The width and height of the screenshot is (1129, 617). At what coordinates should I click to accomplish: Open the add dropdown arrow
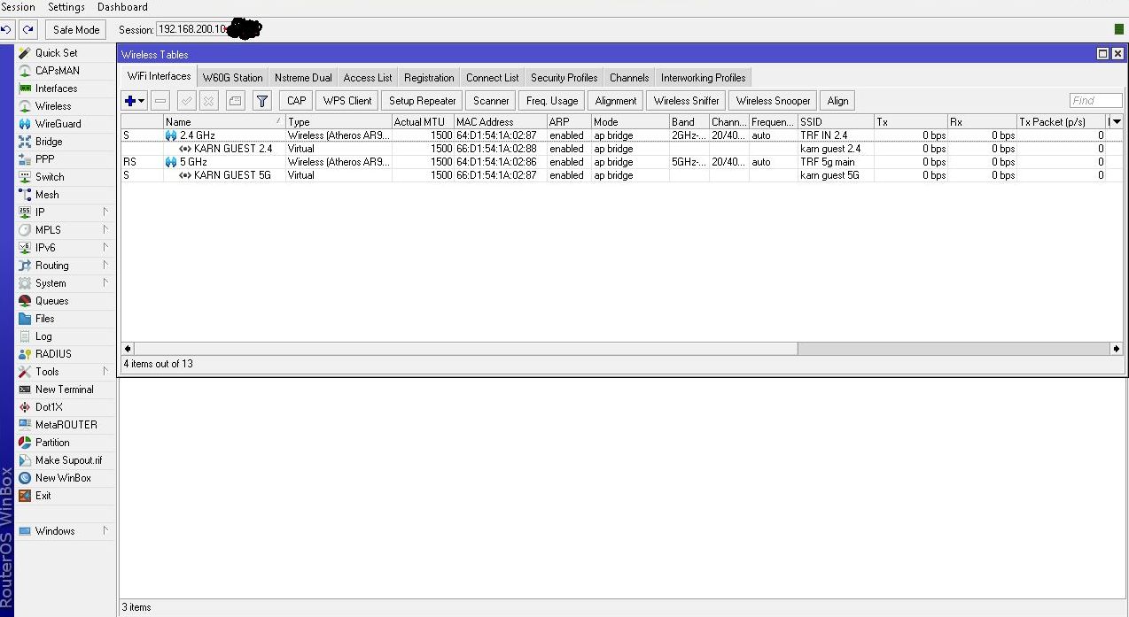coord(142,102)
